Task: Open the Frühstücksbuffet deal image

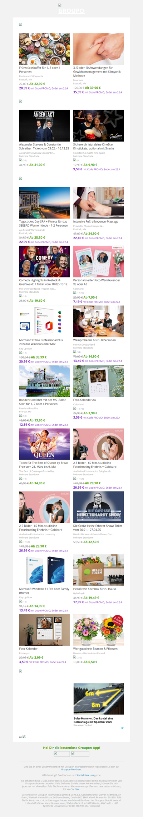Action: click(x=44, y=49)
